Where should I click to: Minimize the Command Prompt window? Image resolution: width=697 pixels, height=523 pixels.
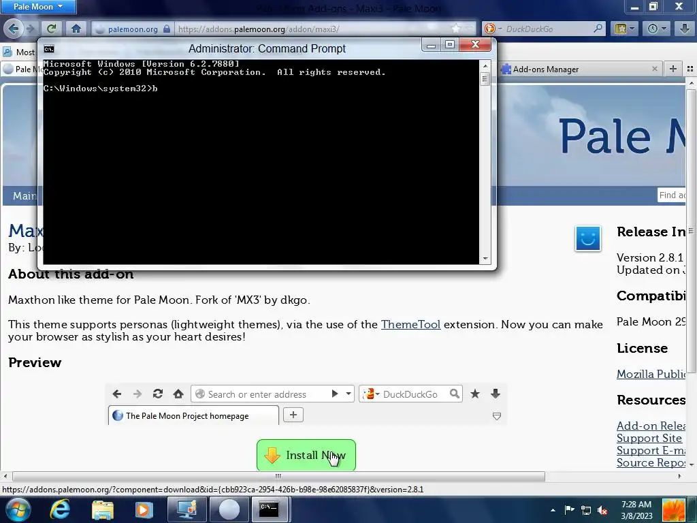(x=431, y=44)
